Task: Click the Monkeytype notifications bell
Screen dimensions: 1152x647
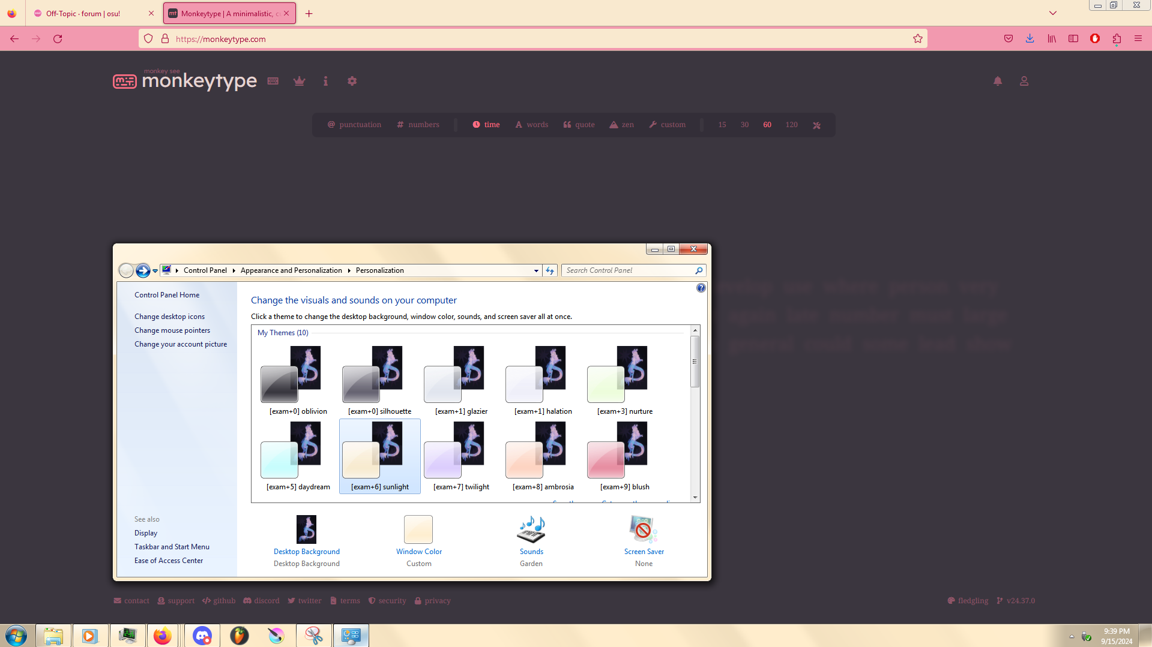Action: [998, 81]
